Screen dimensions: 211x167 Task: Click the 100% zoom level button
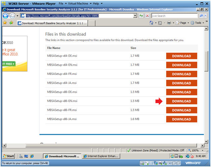coord(194,150)
